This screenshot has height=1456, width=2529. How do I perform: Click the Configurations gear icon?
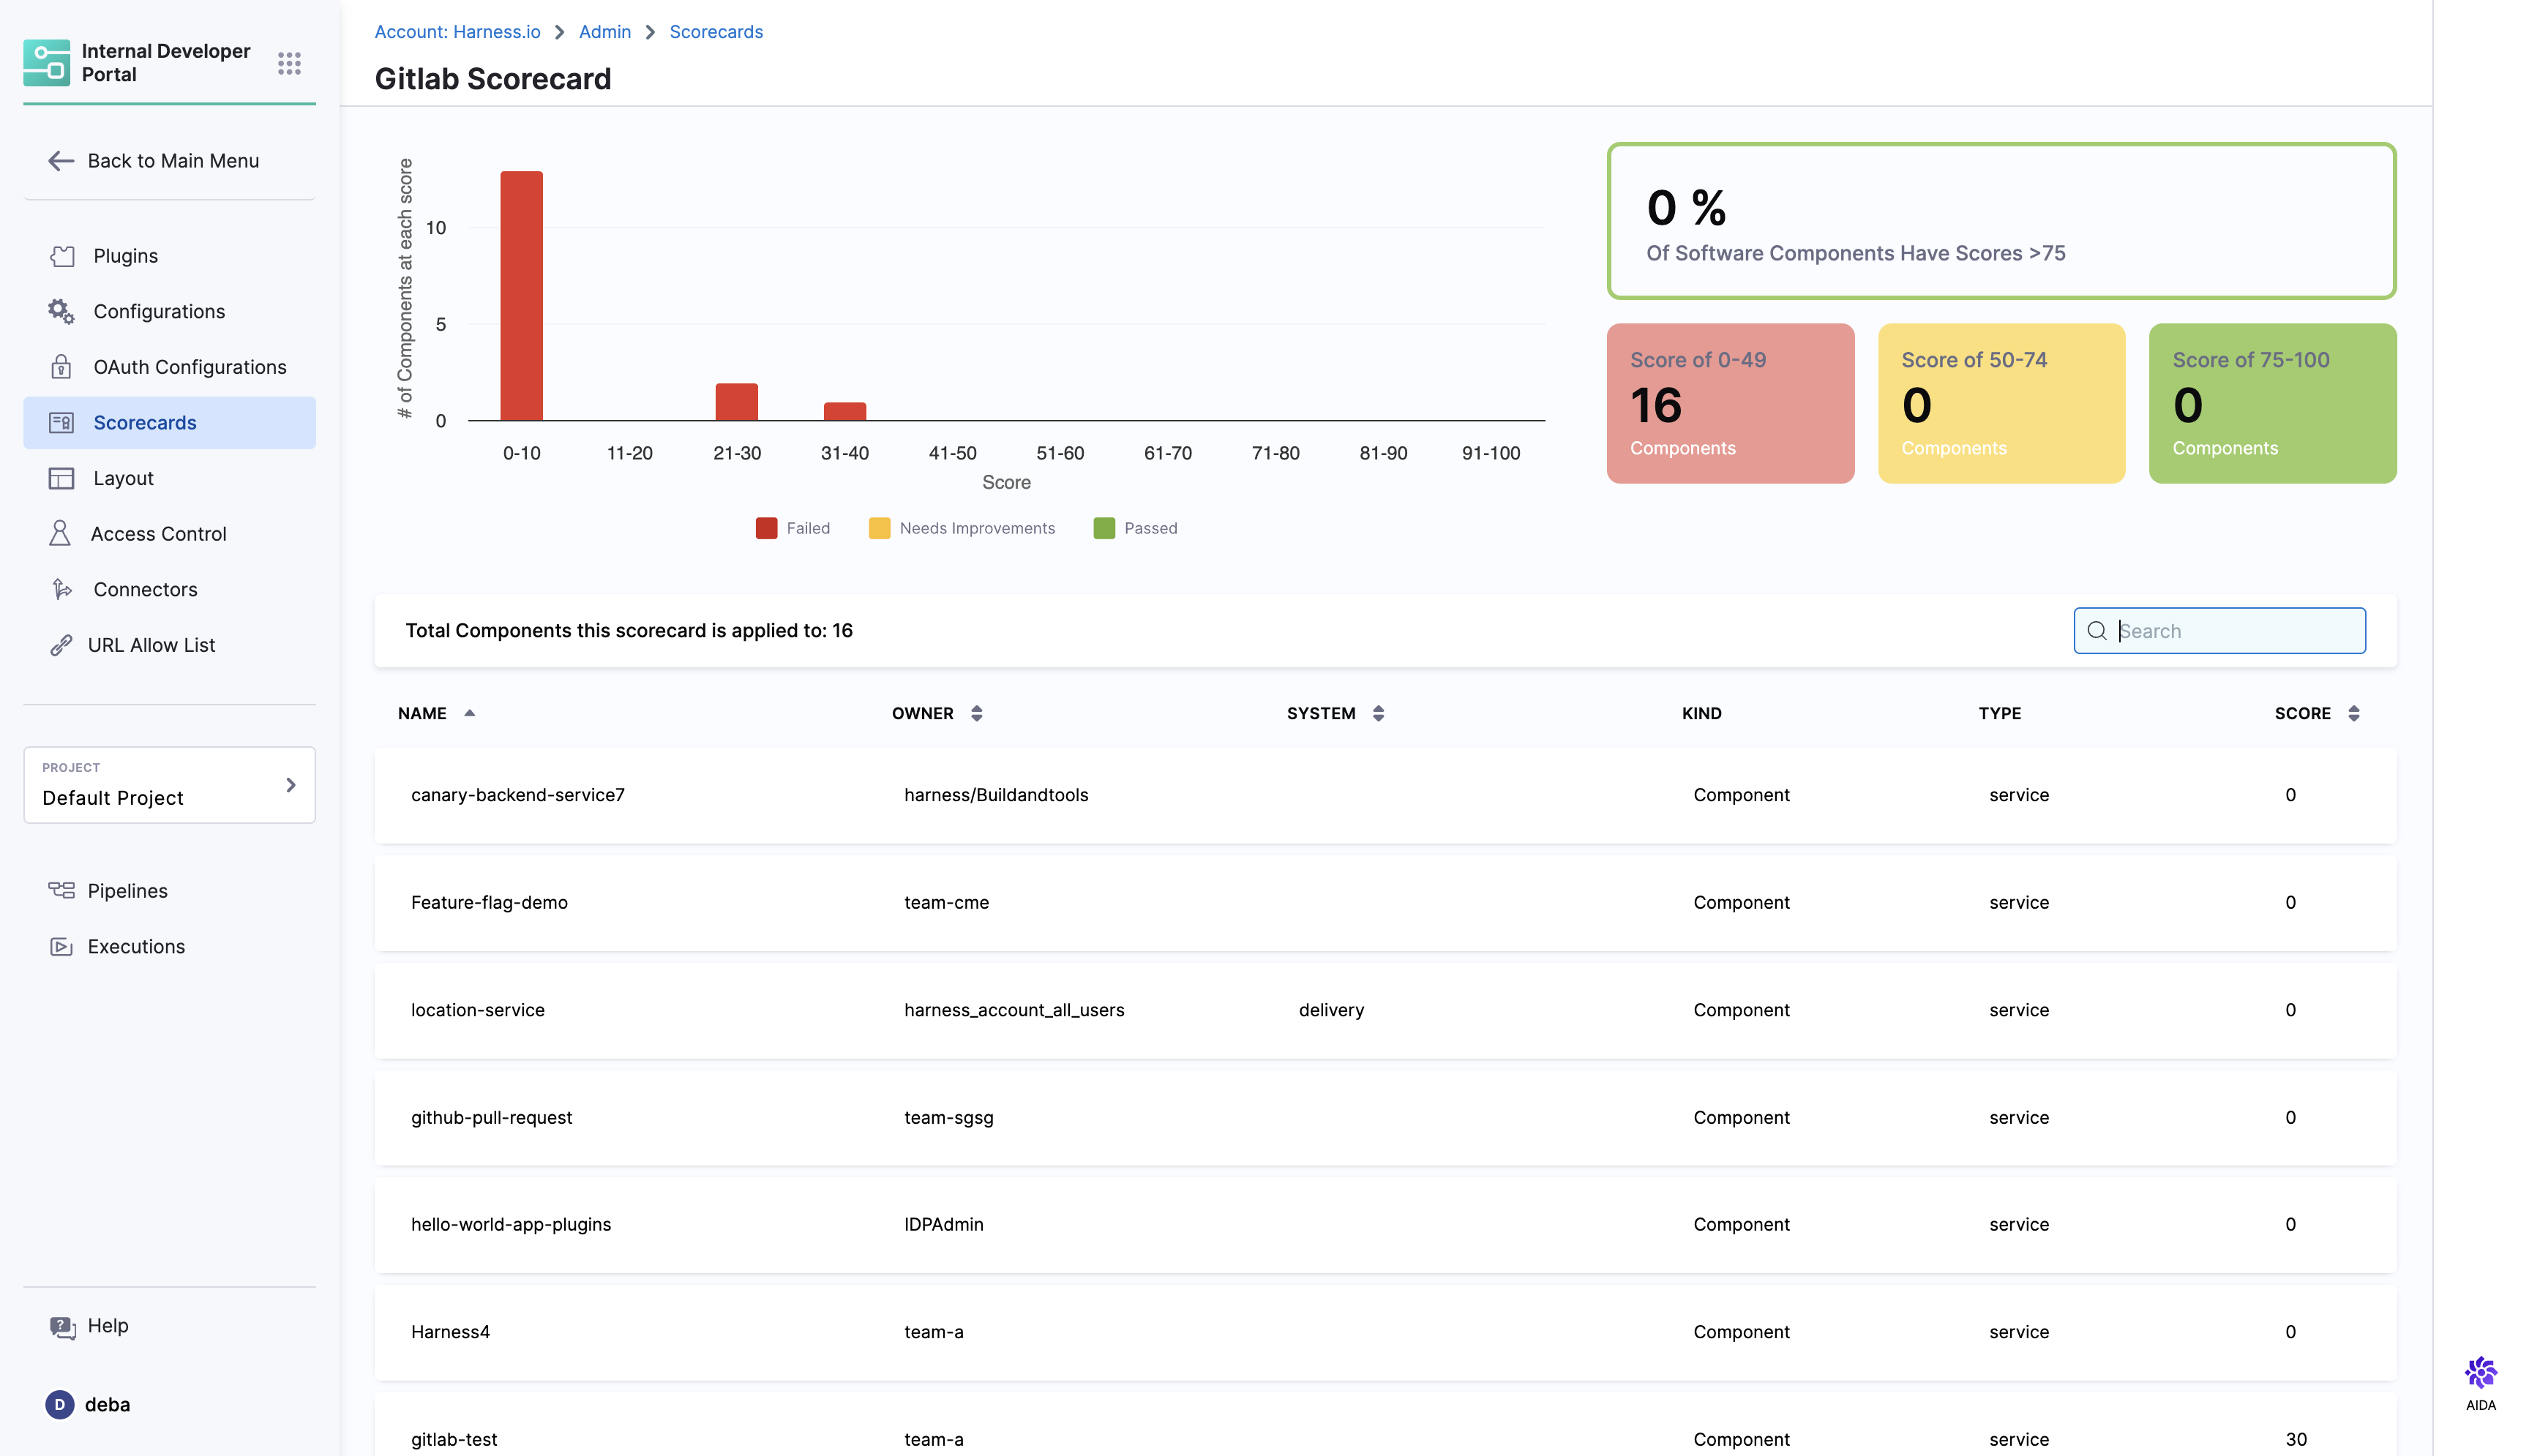click(61, 311)
